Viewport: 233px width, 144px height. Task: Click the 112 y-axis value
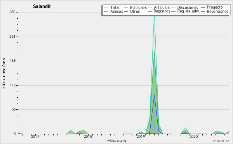pyautogui.click(x=13, y=85)
